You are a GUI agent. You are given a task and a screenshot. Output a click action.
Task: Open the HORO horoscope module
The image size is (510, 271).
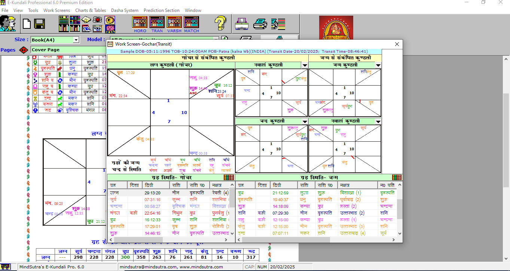[140, 24]
